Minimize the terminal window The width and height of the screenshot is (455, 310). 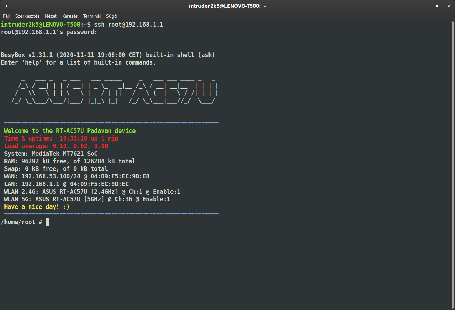coord(426,6)
